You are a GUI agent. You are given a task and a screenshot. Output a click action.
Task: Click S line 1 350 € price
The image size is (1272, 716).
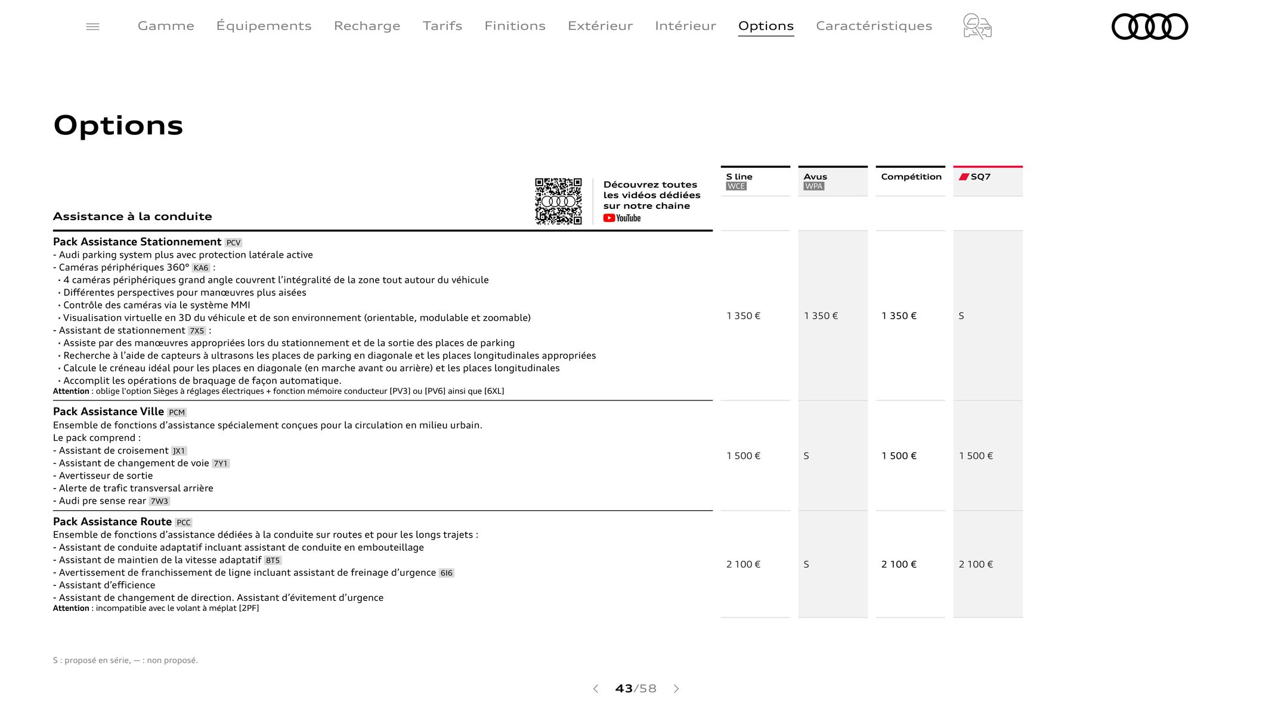click(x=743, y=316)
